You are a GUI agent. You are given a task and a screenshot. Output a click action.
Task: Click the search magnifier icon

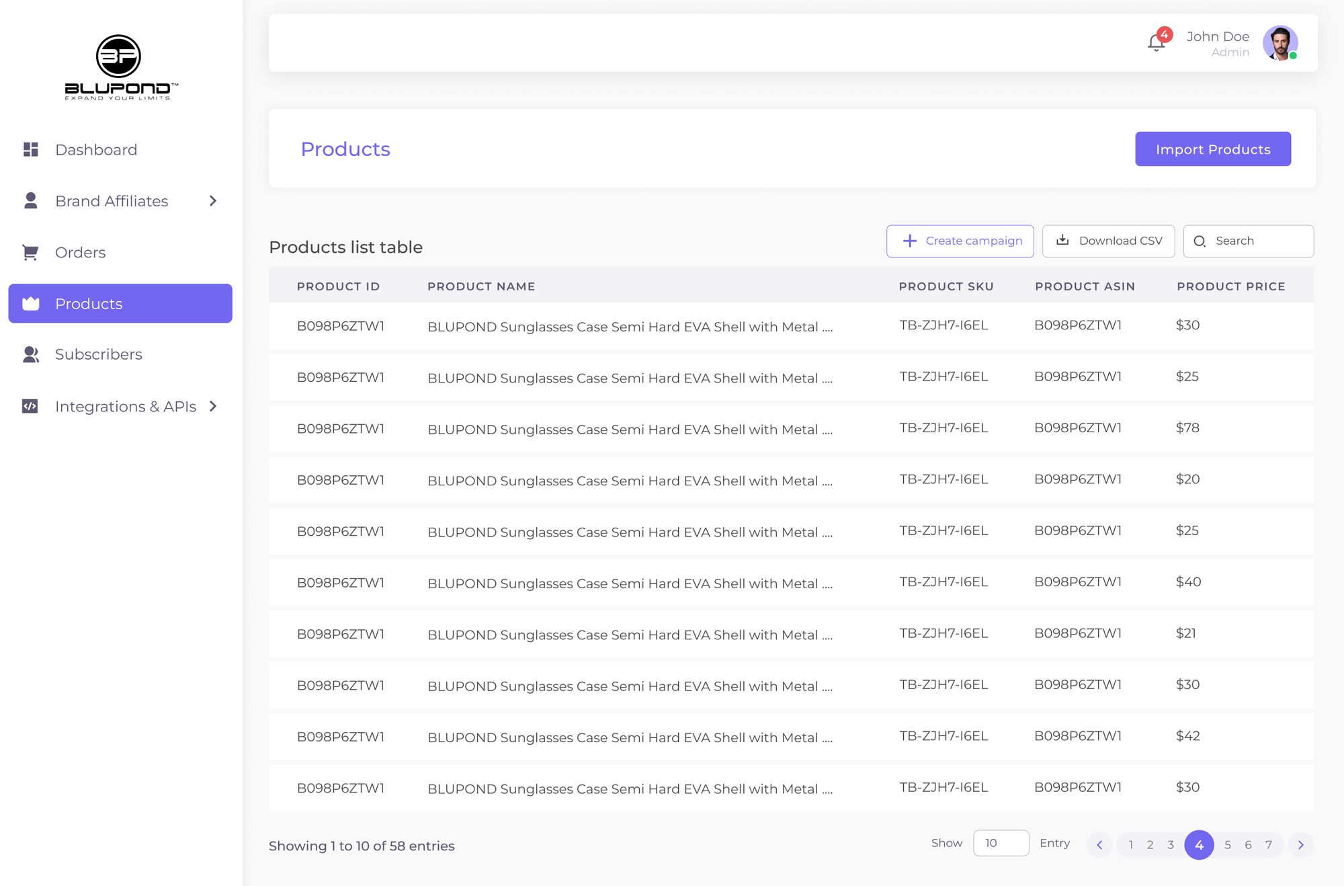click(1200, 241)
